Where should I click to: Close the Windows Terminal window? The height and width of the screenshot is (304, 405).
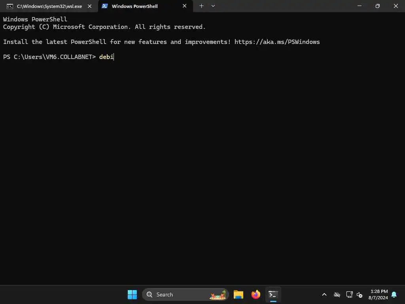tap(396, 6)
